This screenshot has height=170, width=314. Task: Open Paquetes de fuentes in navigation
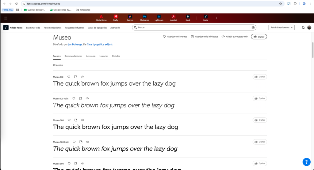coord(75,28)
